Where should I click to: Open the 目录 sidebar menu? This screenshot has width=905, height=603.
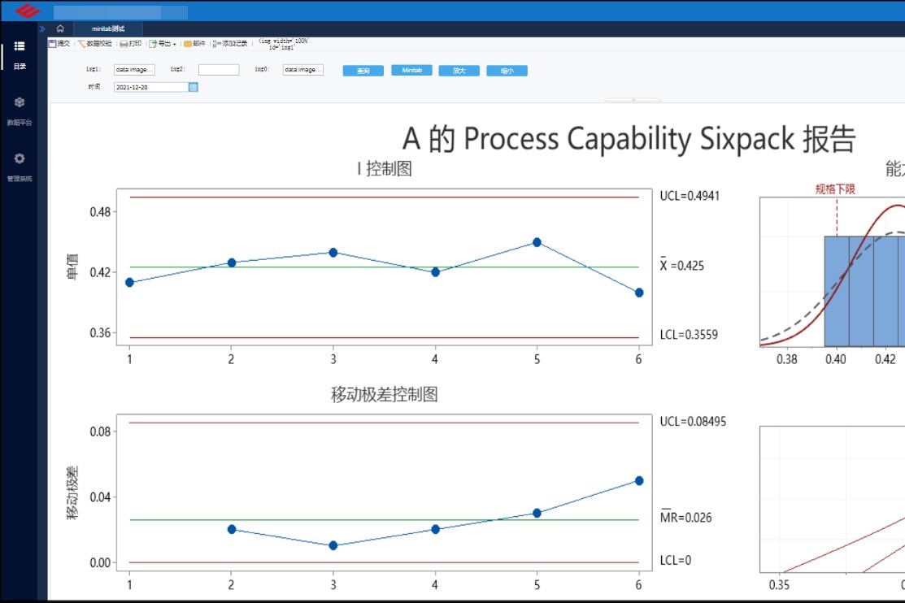tap(20, 54)
